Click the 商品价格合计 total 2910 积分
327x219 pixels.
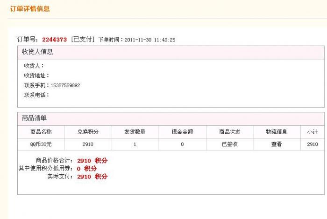click(92, 161)
